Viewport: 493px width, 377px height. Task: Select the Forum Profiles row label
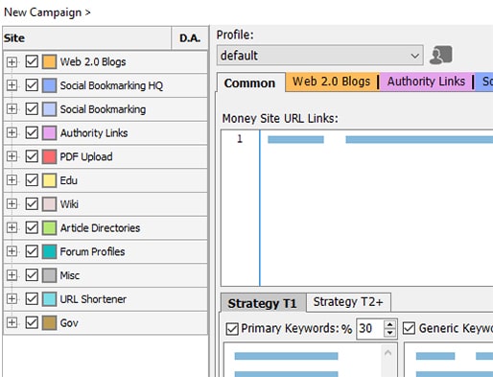(x=92, y=251)
